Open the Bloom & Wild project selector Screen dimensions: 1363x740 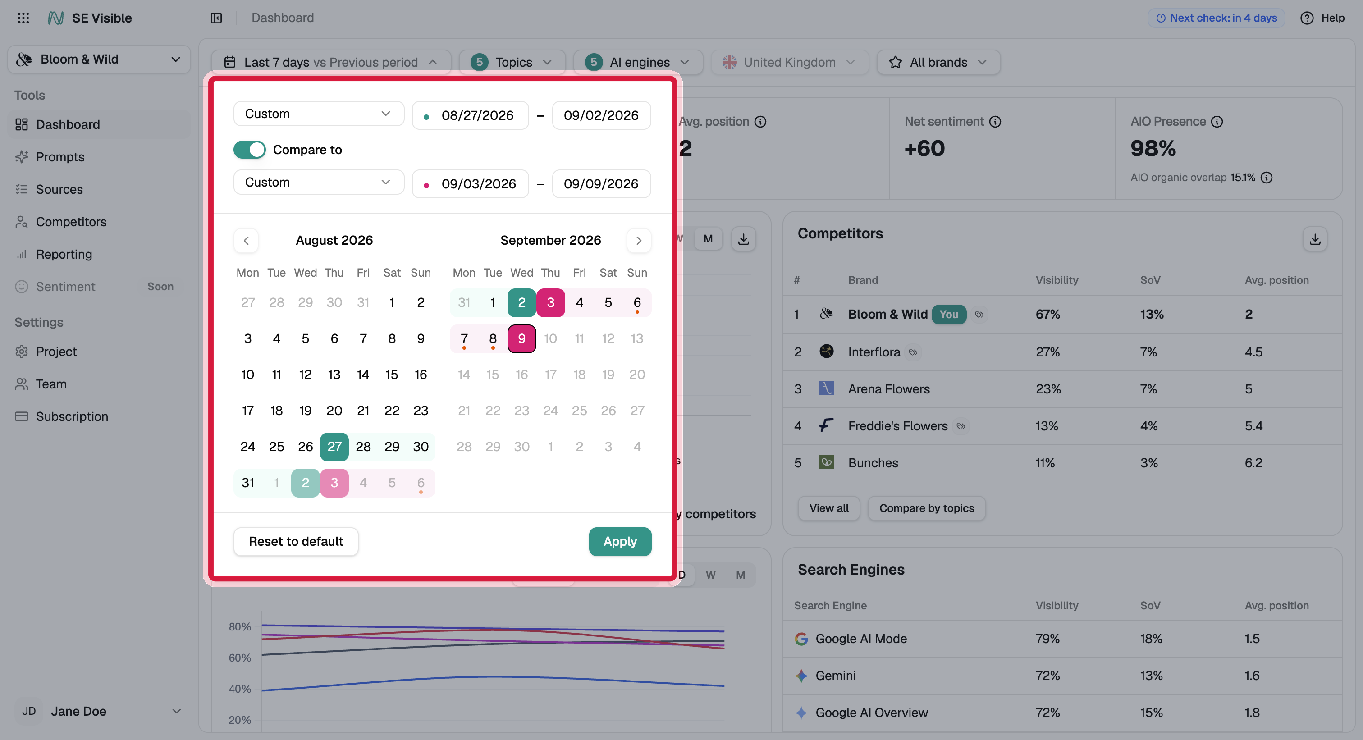click(99, 59)
